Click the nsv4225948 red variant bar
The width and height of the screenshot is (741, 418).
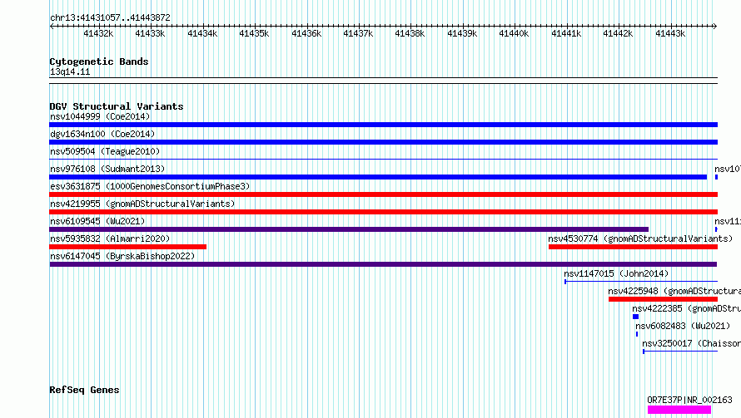point(663,299)
